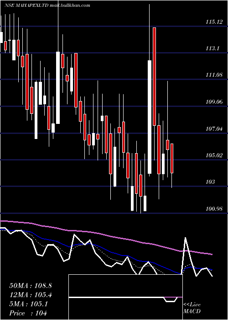Click the 105.02 price axis label
228x320 pixels.
tap(214, 155)
